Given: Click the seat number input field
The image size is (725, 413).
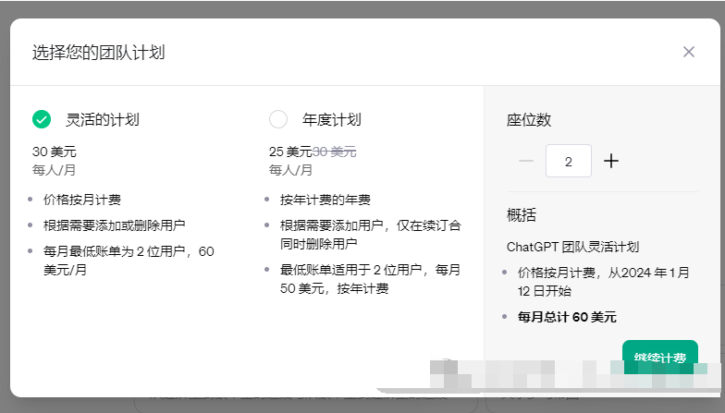Looking at the screenshot, I should (568, 161).
